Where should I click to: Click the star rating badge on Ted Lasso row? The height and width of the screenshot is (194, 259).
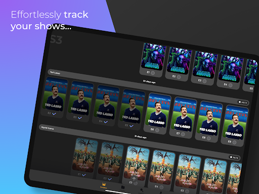(x=242, y=102)
